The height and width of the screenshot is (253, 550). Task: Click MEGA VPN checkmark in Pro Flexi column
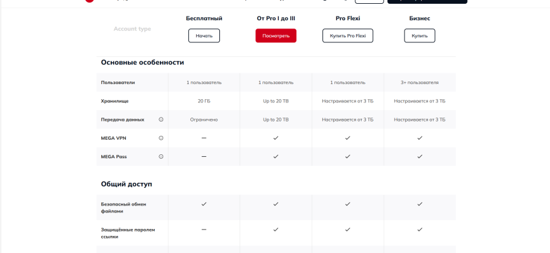[348, 137]
